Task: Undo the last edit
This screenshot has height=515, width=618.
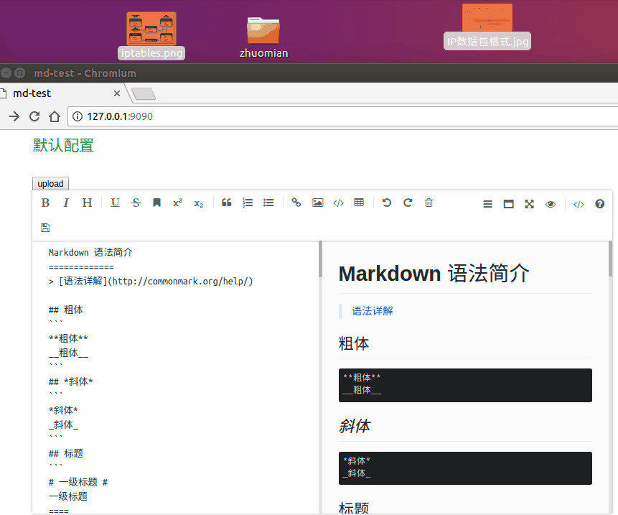Action: (387, 203)
